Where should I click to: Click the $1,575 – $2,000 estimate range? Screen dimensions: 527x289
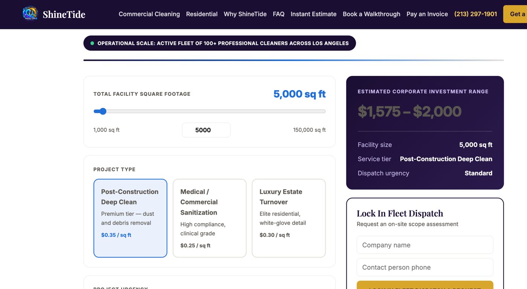coord(410,111)
